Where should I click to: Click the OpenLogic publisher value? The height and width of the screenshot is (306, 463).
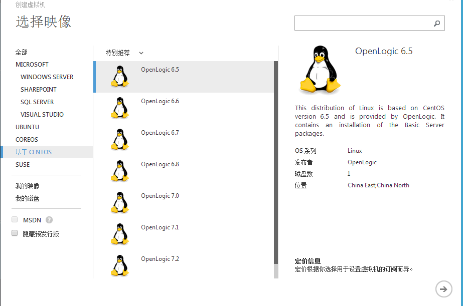point(362,162)
